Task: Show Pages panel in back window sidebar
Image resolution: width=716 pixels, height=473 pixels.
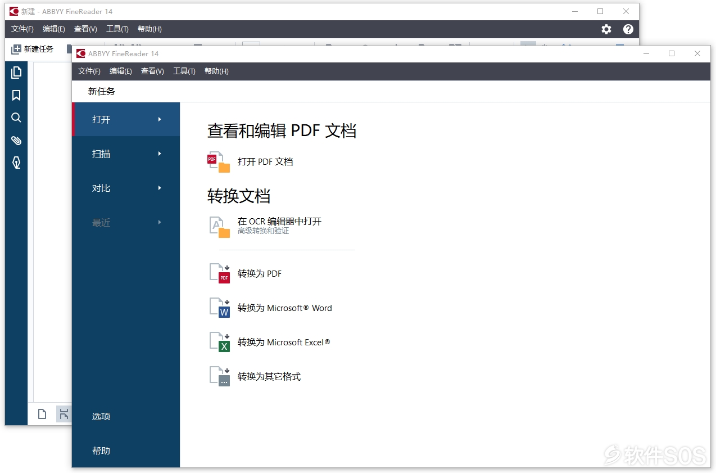Action: point(16,72)
